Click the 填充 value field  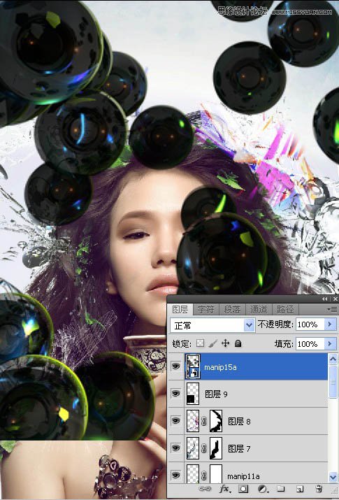tap(310, 344)
